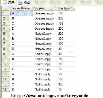Select the ProgrectName column header
The height and width of the screenshot is (98, 103).
(x=21, y=8)
